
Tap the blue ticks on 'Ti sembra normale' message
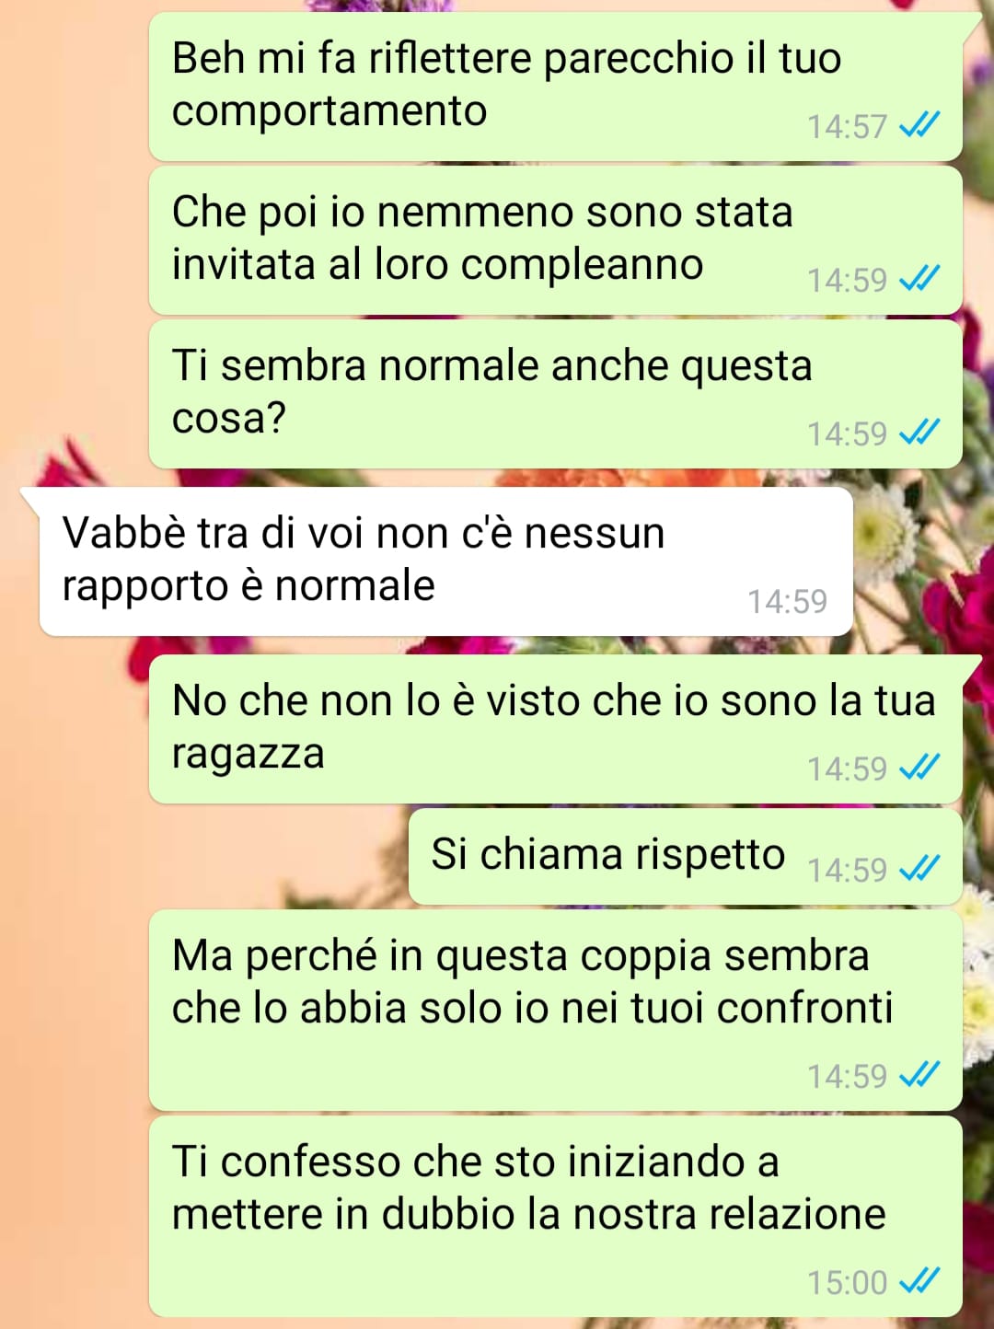tap(919, 433)
